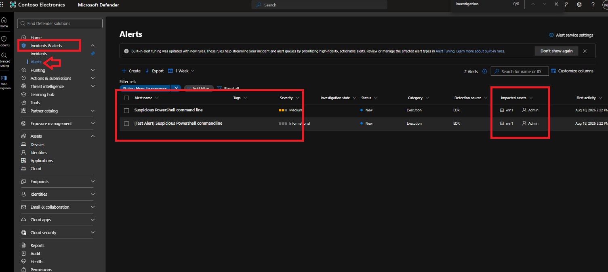
Task: Open Home in the narrow left rail
Action: [4, 22]
